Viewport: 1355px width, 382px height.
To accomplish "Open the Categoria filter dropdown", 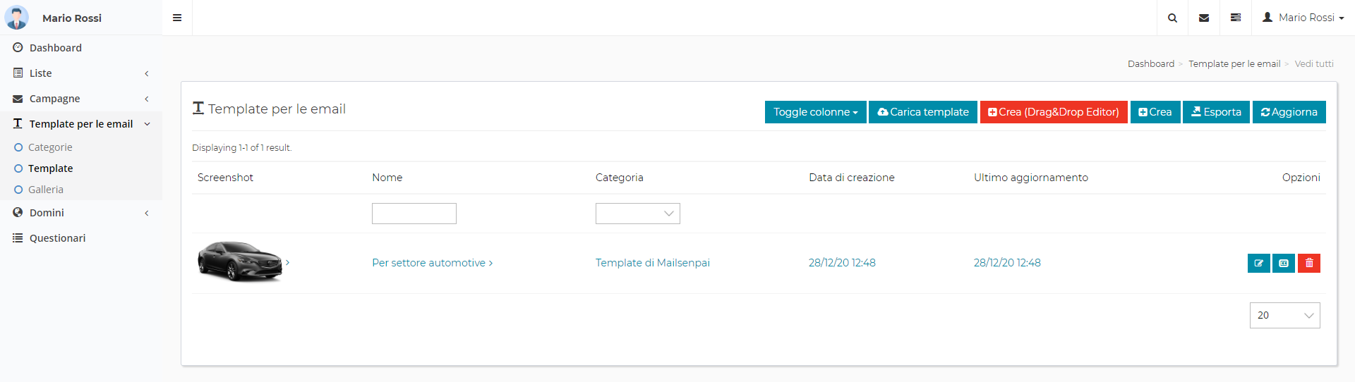I will [x=637, y=214].
